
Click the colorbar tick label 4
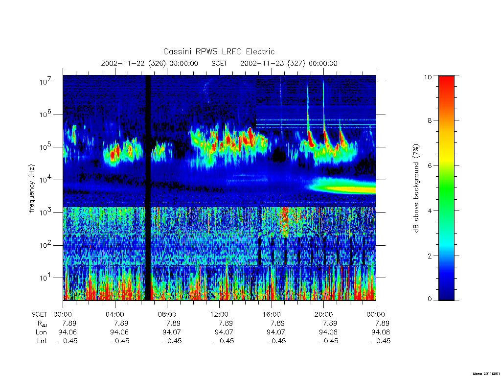coord(430,211)
